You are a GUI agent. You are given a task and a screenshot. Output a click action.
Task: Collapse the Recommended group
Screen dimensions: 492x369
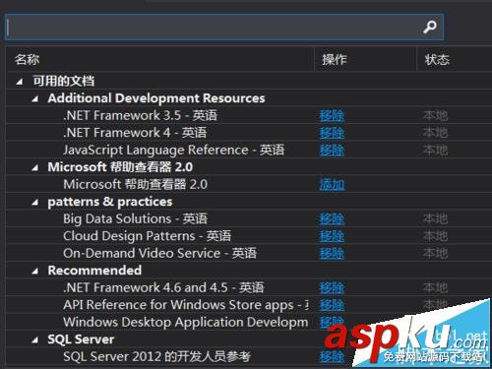point(35,272)
